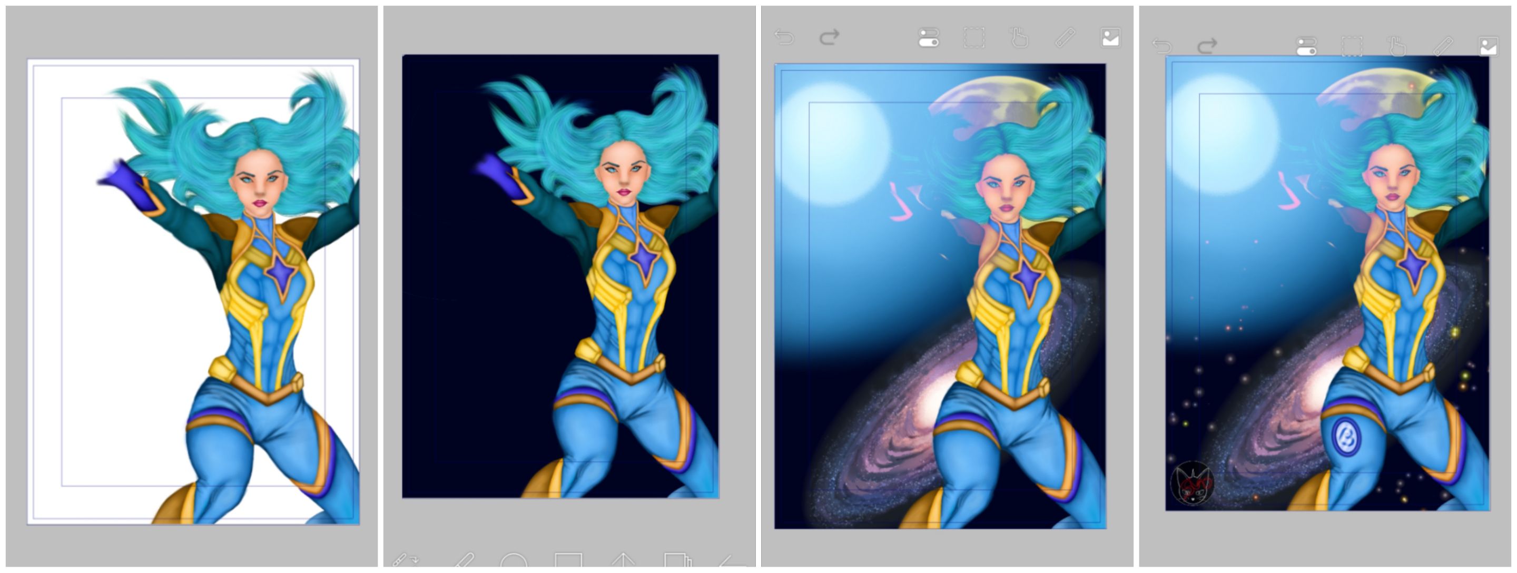Tap Redo arrow in fourth panel
Screen dimensions: 1517x573
tap(1207, 46)
